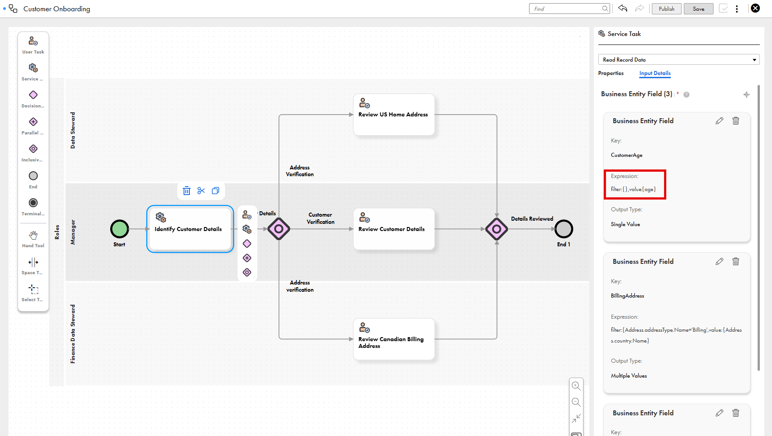Select the Identify Customer Details task
The image size is (772, 436).
(x=190, y=229)
